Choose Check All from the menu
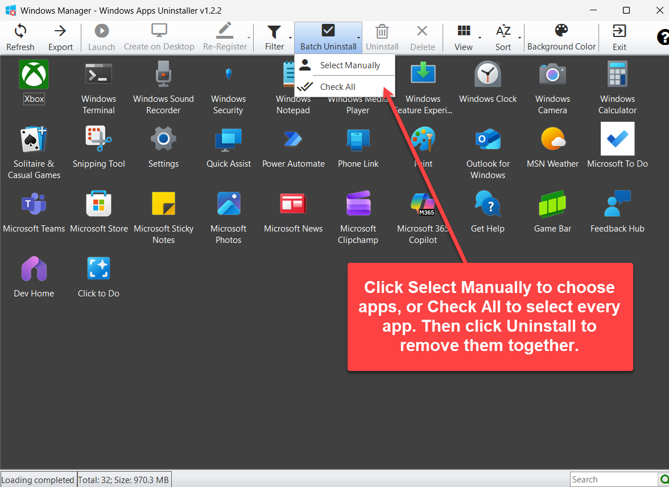Screen dimensions: 669x487 pos(345,86)
